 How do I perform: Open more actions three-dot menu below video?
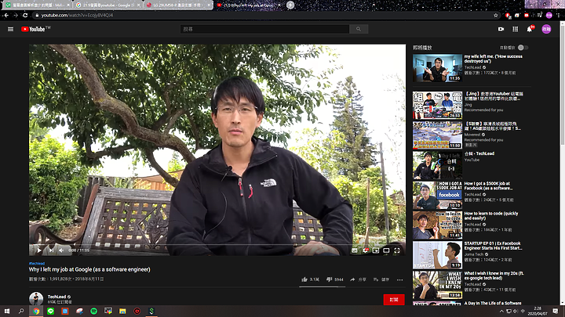tap(400, 279)
